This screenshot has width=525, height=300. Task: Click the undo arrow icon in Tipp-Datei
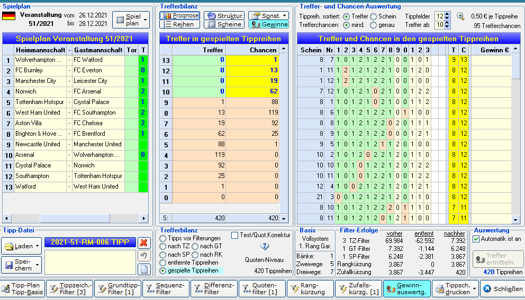point(144,256)
